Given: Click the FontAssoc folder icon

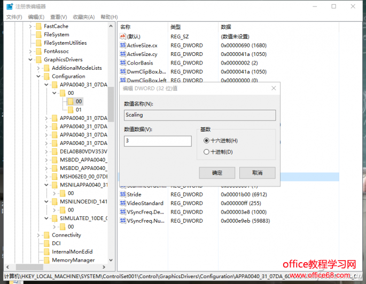Looking at the screenshot, I should point(39,52).
